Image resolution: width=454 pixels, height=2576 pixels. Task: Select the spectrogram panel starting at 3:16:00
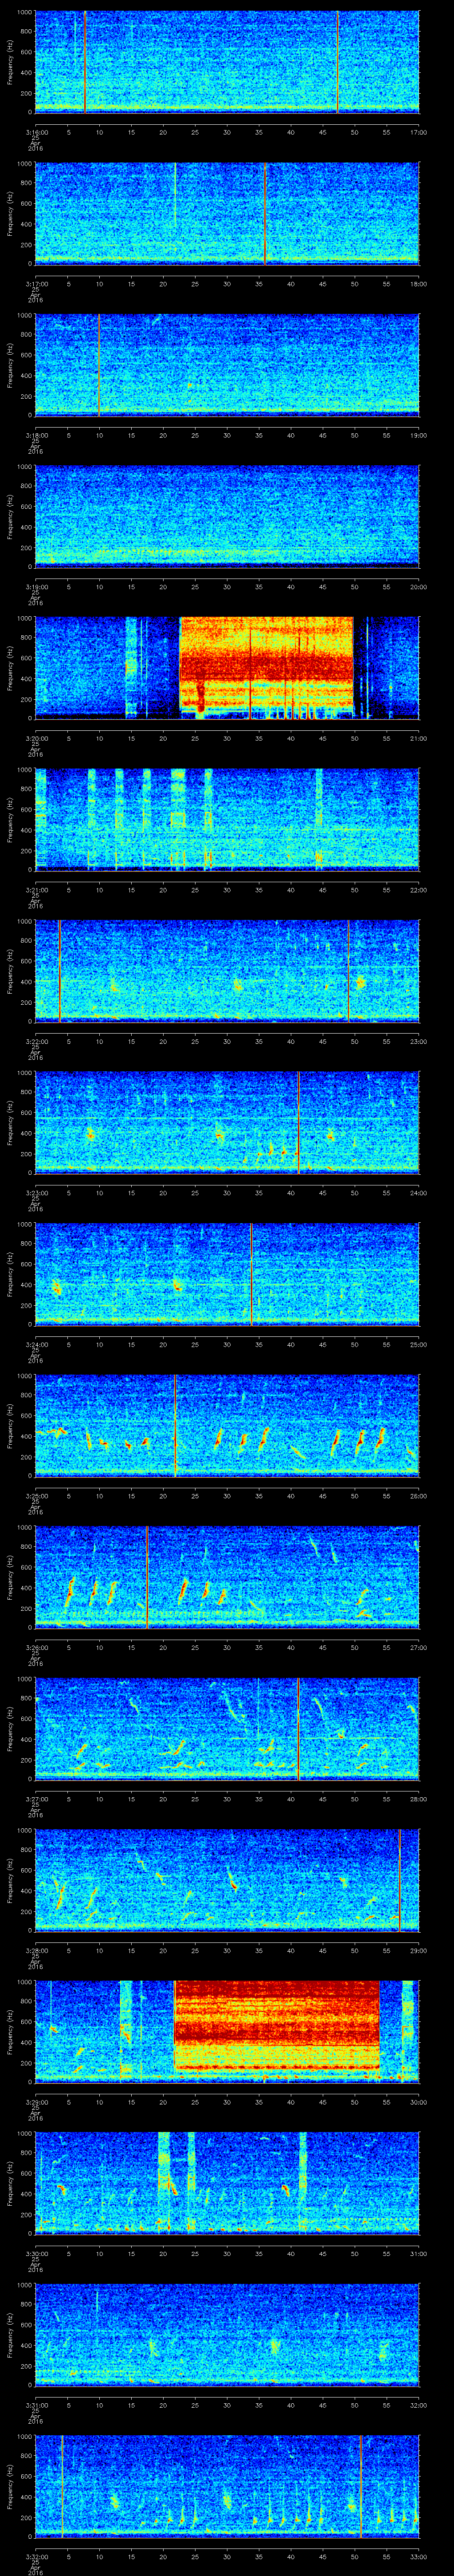(x=227, y=62)
